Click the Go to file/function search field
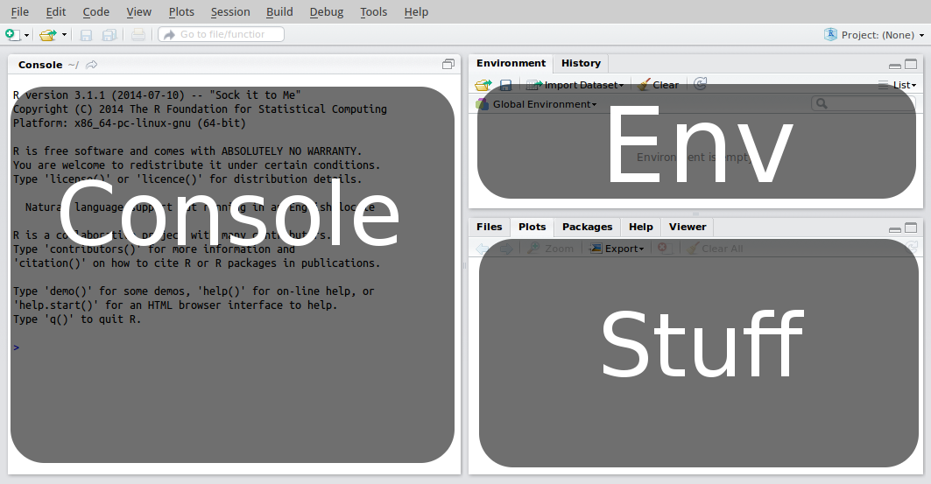 [222, 34]
